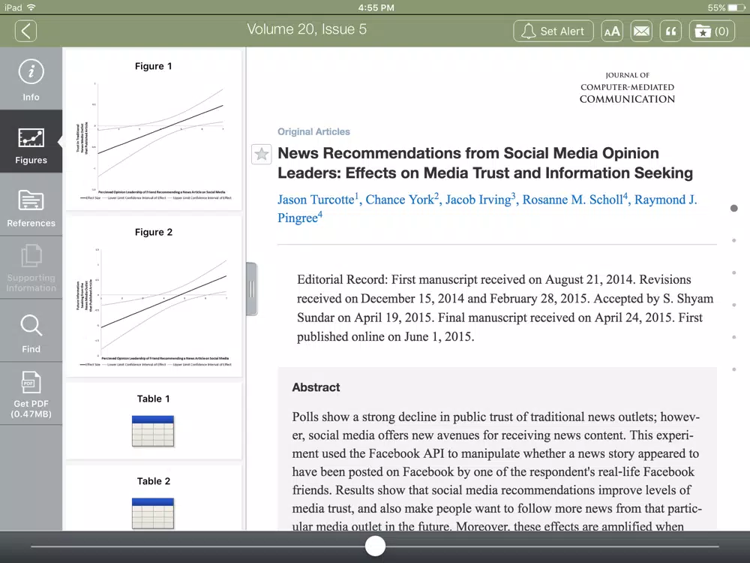Tap the Set Alert button
750x563 pixels.
553,31
